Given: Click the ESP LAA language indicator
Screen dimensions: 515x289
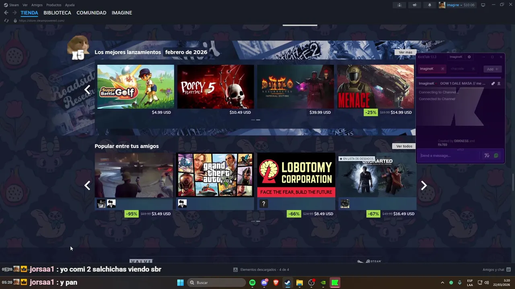Looking at the screenshot, I should pos(470,283).
